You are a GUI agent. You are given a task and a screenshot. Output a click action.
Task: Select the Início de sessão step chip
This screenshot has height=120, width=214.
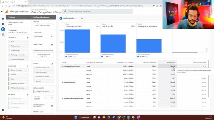(44, 72)
